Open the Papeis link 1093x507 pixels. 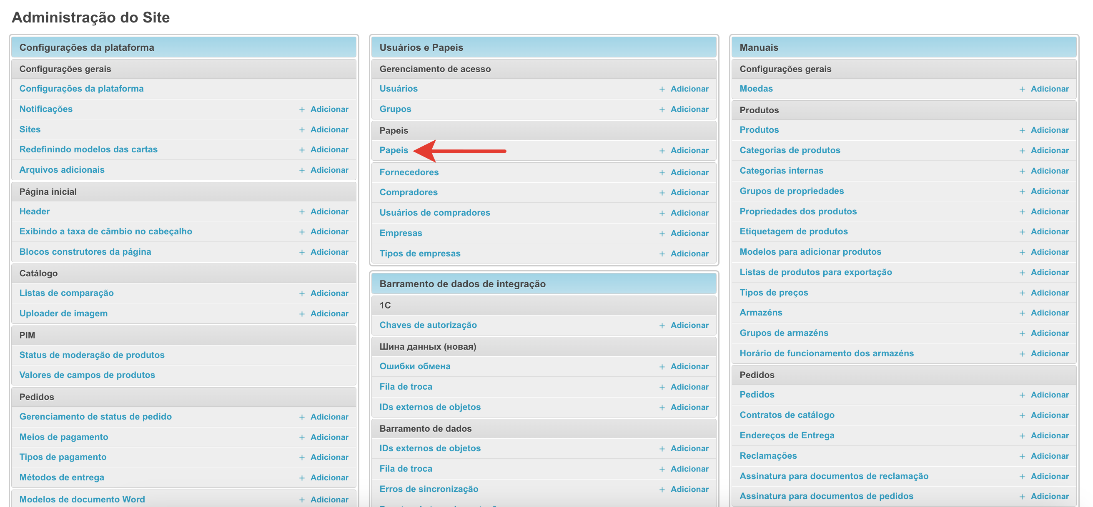[394, 150]
